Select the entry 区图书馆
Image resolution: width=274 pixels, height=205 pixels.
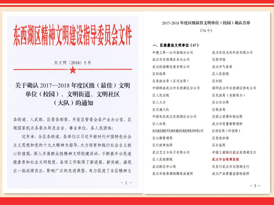point(219,60)
